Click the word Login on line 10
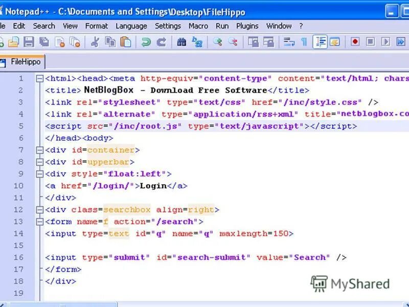Viewport: 409px width, 307px height. click(x=153, y=186)
